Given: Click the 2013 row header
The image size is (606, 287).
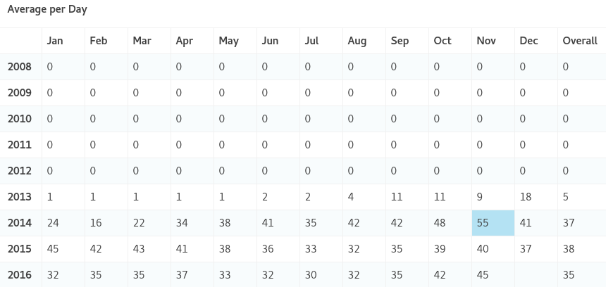Looking at the screenshot, I should tap(20, 197).
